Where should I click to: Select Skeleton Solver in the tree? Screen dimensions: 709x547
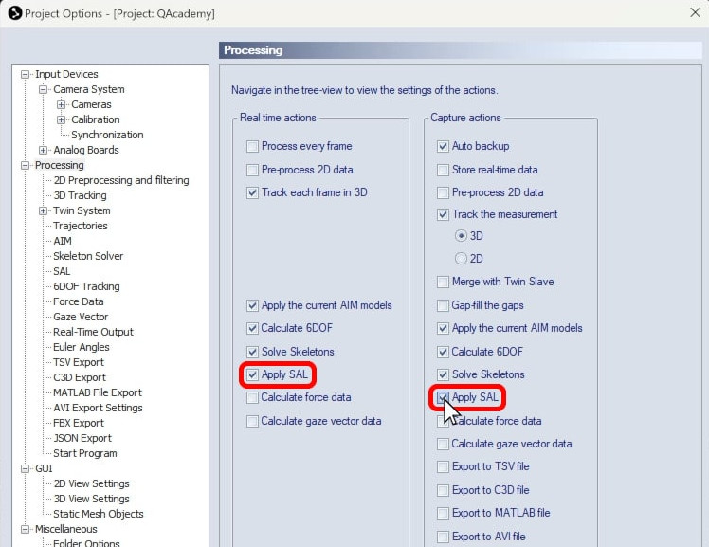[88, 256]
